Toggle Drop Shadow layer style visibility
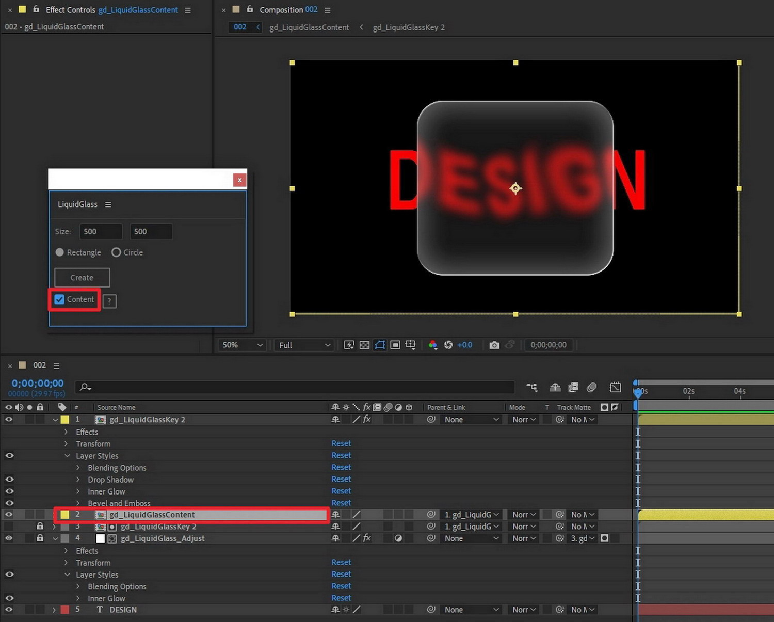Screen dimensions: 774x622 [9, 480]
